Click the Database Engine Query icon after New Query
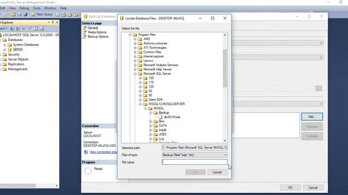The image size is (348, 195). [58, 15]
